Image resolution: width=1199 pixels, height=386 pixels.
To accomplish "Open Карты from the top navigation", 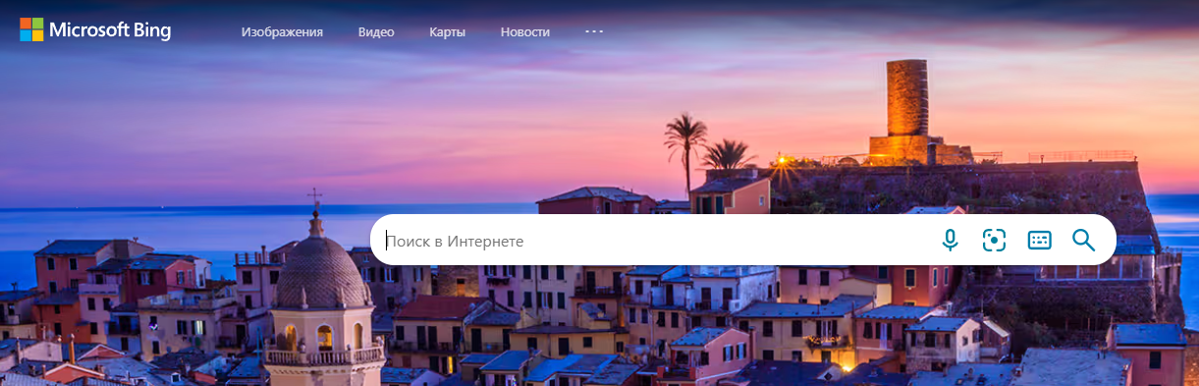I will (447, 31).
